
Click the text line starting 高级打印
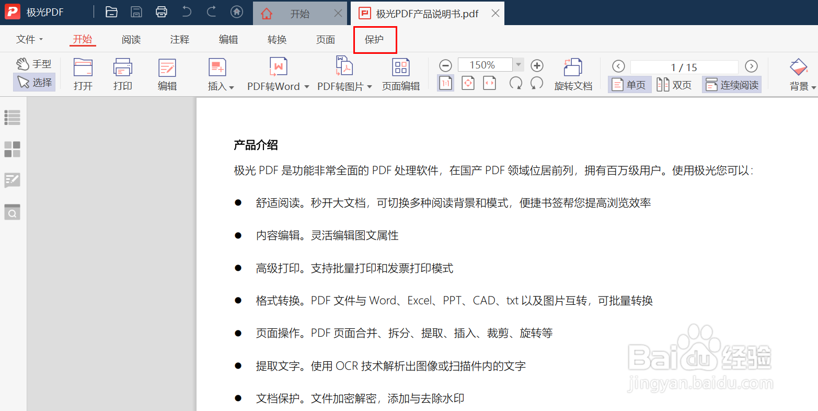click(x=354, y=268)
